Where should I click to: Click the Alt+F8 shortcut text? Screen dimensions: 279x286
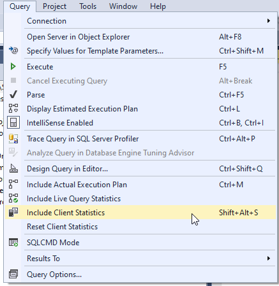tap(230, 37)
